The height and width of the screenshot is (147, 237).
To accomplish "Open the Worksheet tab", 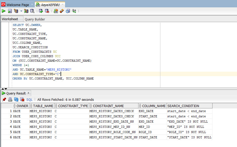I will pos(10,19).
